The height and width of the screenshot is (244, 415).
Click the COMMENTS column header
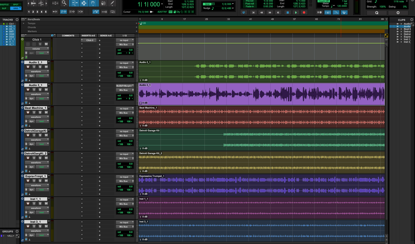point(68,36)
